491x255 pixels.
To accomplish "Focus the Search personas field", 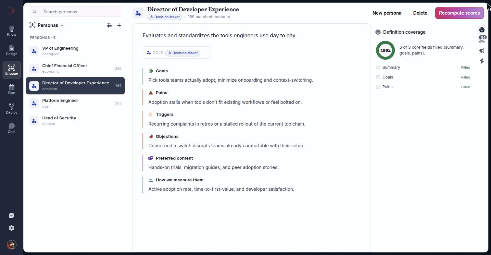I will pyautogui.click(x=75, y=12).
